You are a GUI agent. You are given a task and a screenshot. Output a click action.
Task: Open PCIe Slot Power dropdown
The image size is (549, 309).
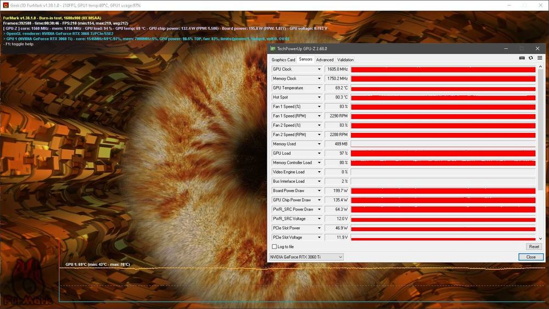point(319,228)
